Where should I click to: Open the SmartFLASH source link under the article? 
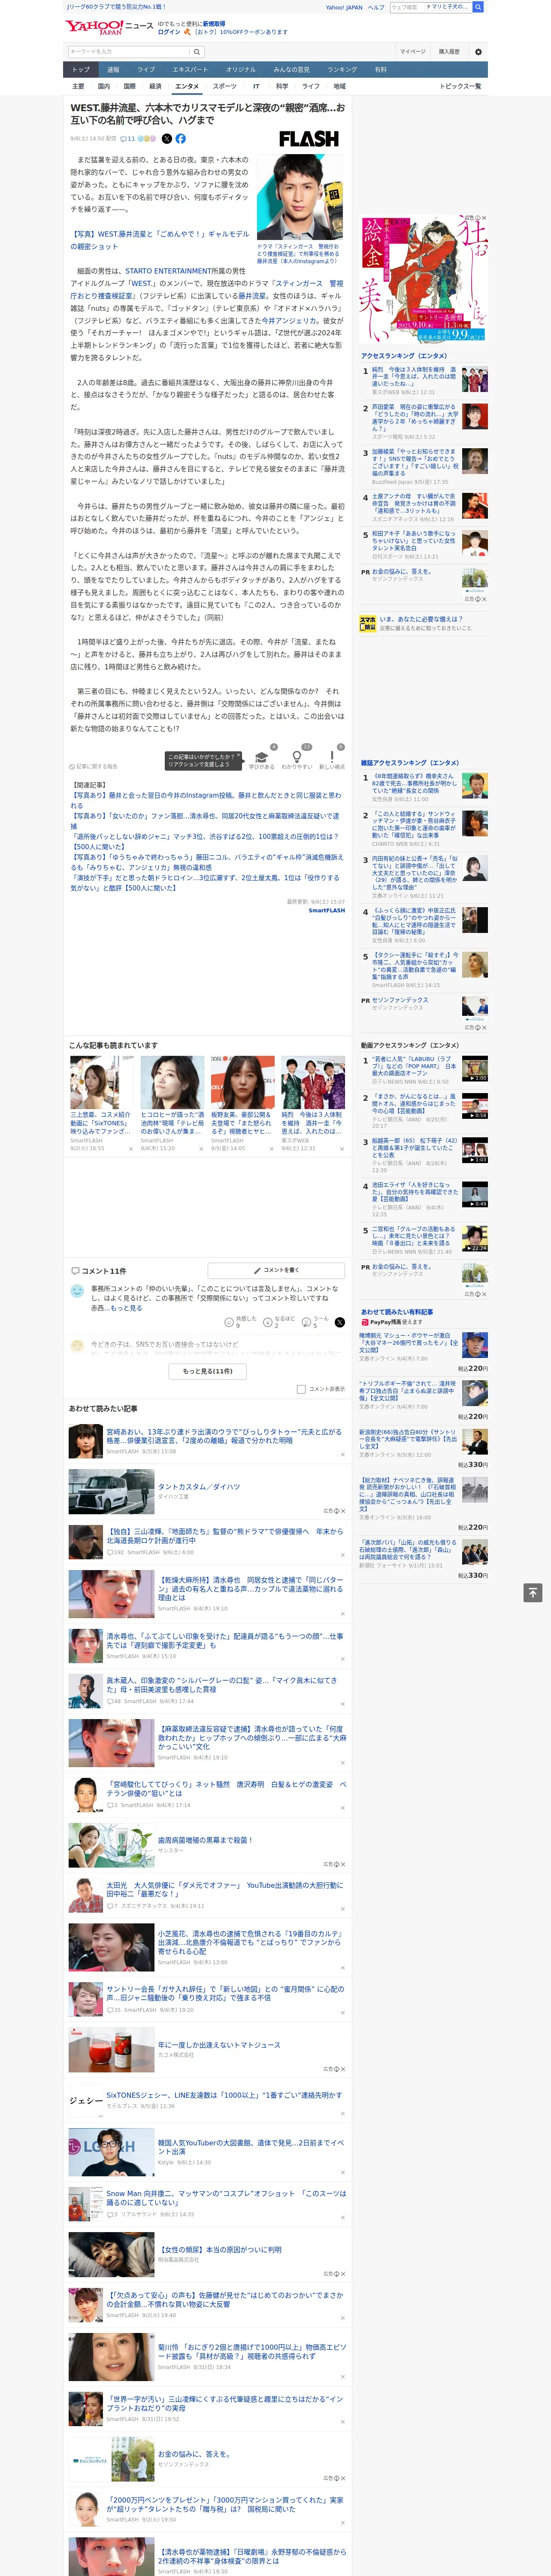tap(326, 910)
